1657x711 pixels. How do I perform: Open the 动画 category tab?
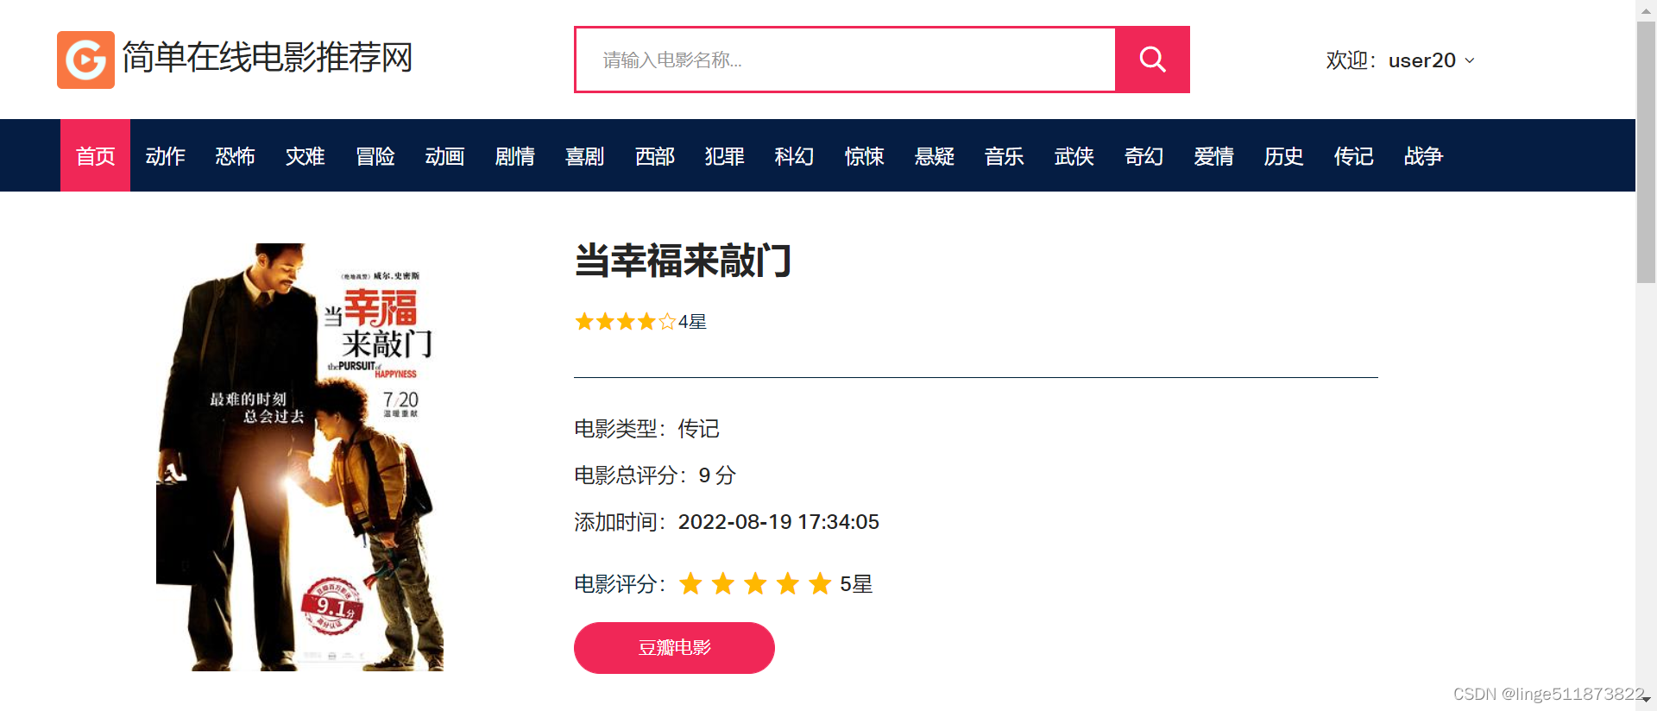(444, 155)
